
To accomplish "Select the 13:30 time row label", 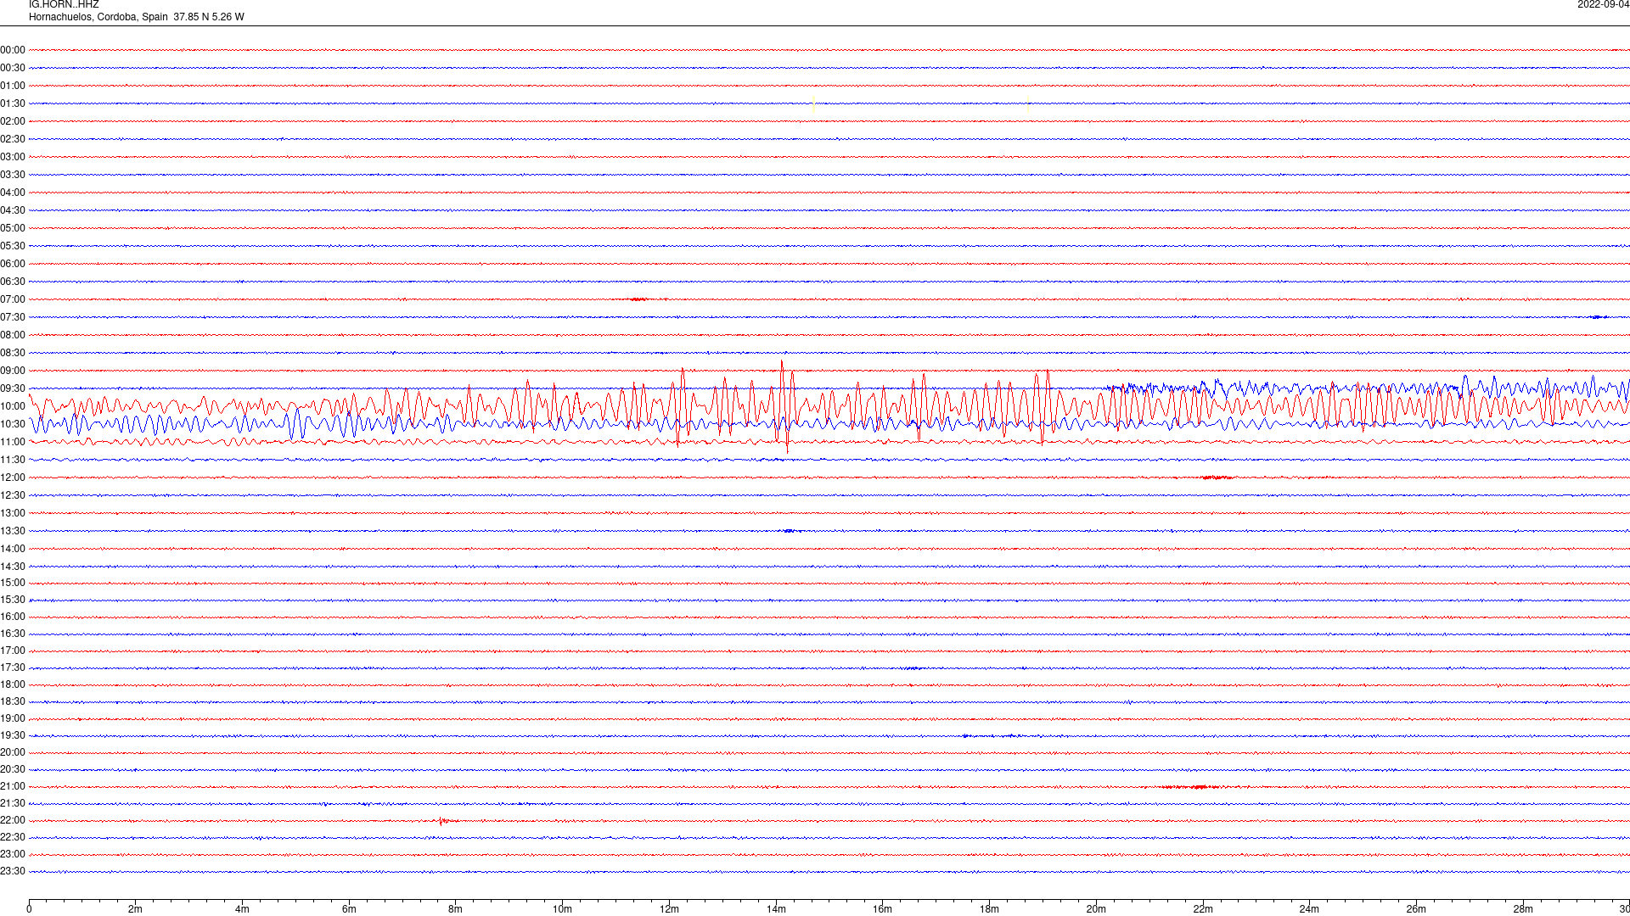I will (13, 531).
